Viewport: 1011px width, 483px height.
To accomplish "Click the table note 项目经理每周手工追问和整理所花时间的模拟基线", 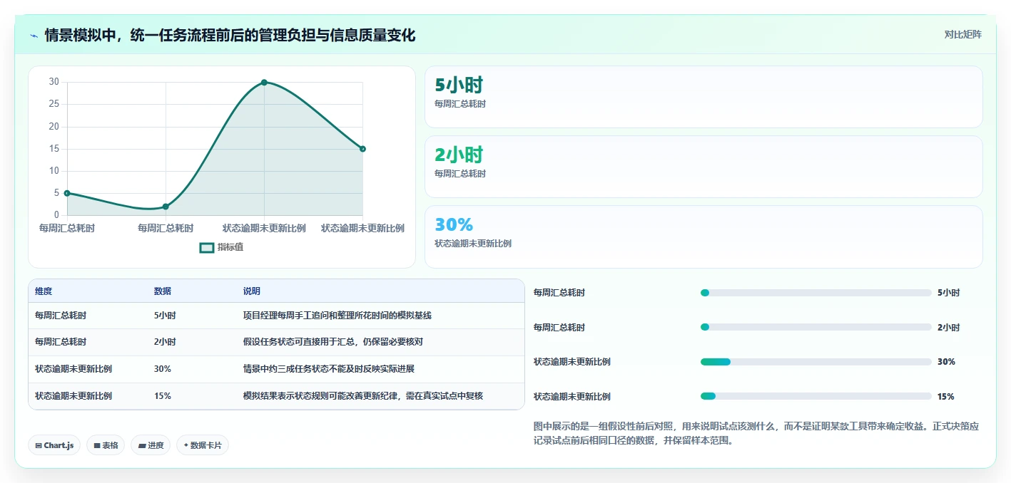I will click(x=337, y=315).
